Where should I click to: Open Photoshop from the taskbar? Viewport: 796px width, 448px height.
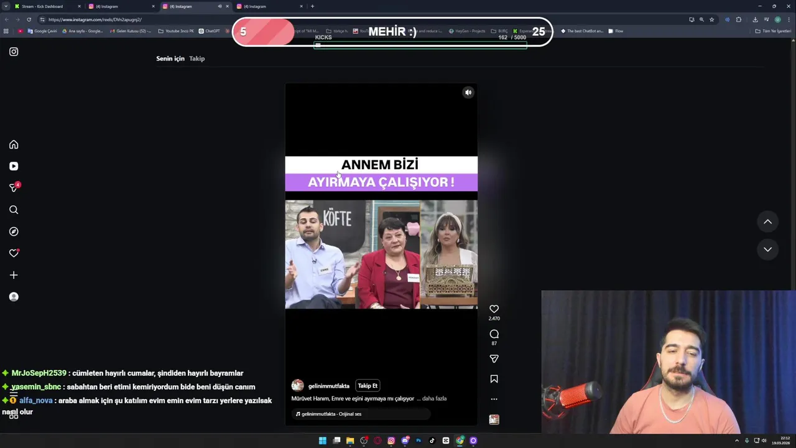tap(419, 441)
